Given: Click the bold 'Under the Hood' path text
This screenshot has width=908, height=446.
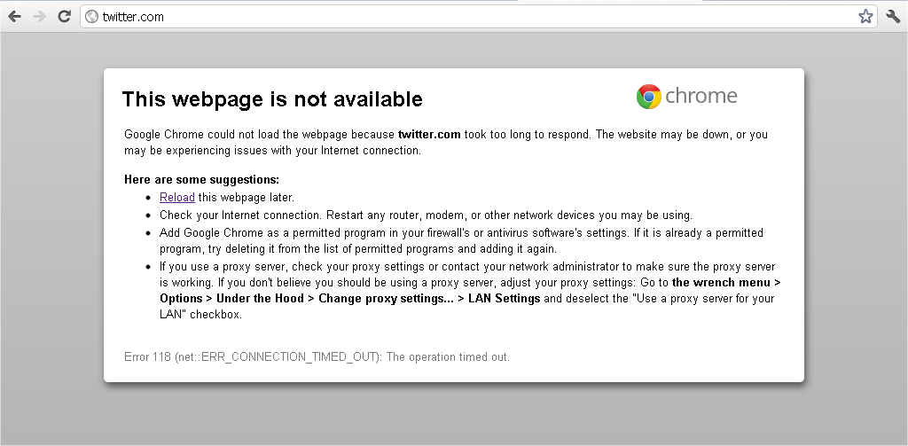Looking at the screenshot, I should (x=259, y=299).
